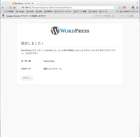
Task: Click the browser forward arrow
Action: (x=6, y=8)
